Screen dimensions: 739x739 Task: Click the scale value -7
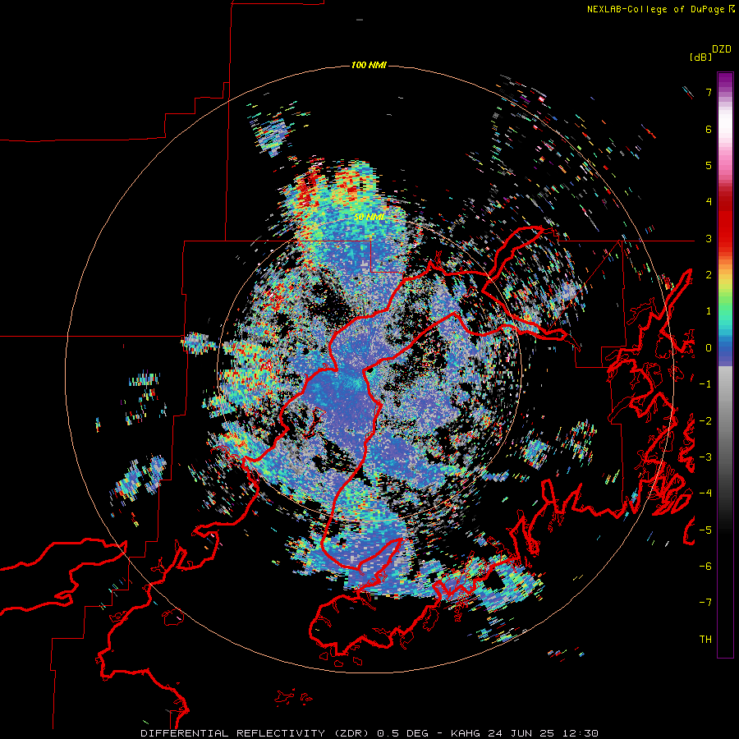point(705,603)
